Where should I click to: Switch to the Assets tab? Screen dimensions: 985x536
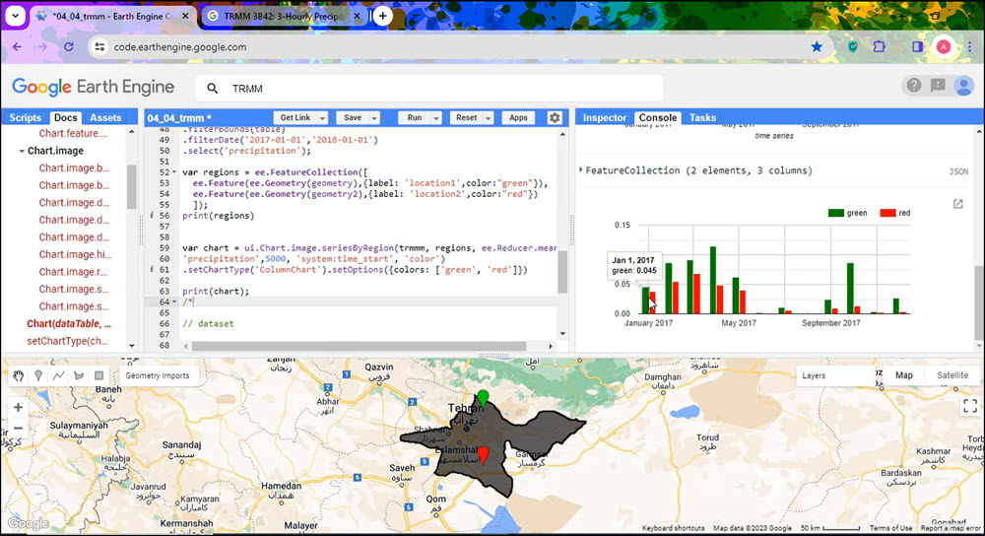[105, 117]
